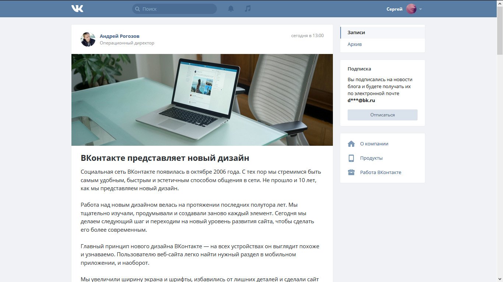The image size is (503, 282).
Task: Open the О компании link
Action: tap(374, 144)
